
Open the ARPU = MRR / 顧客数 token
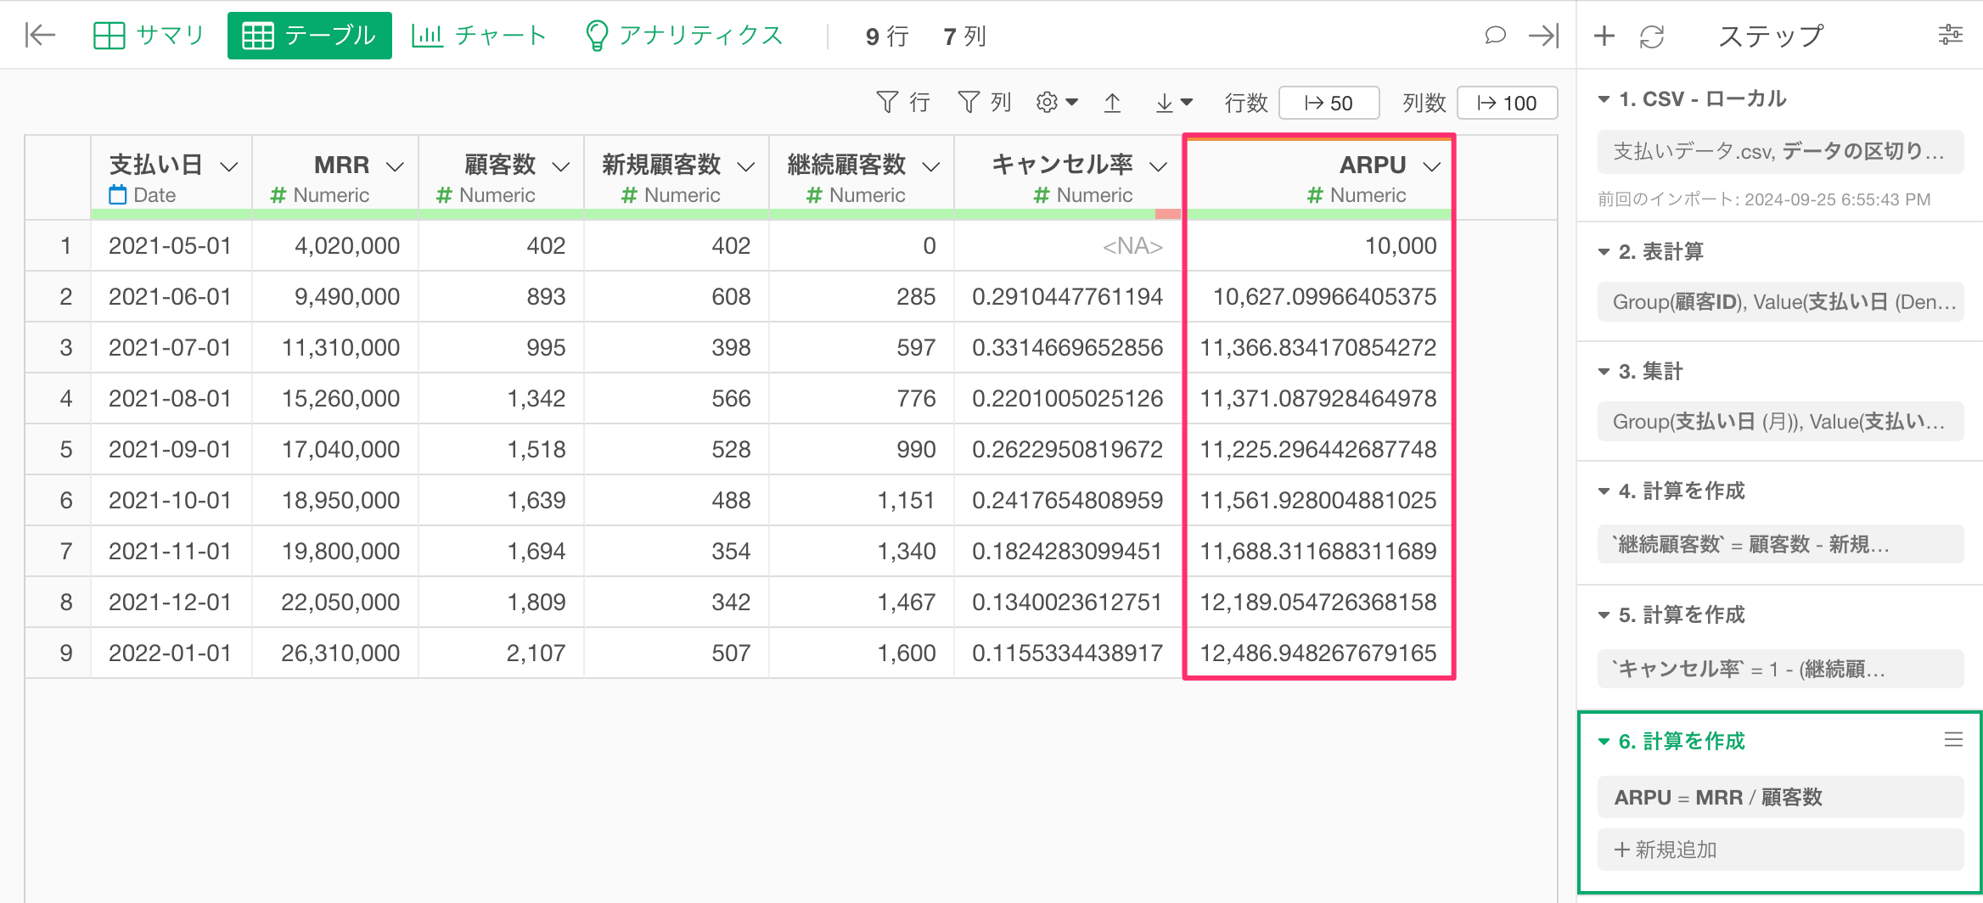1780,797
